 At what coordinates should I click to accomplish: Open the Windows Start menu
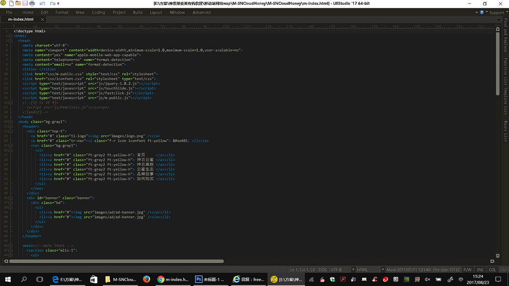[x=8, y=279]
